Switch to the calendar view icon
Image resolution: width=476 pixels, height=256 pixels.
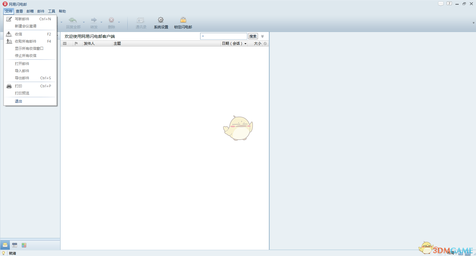15,245
